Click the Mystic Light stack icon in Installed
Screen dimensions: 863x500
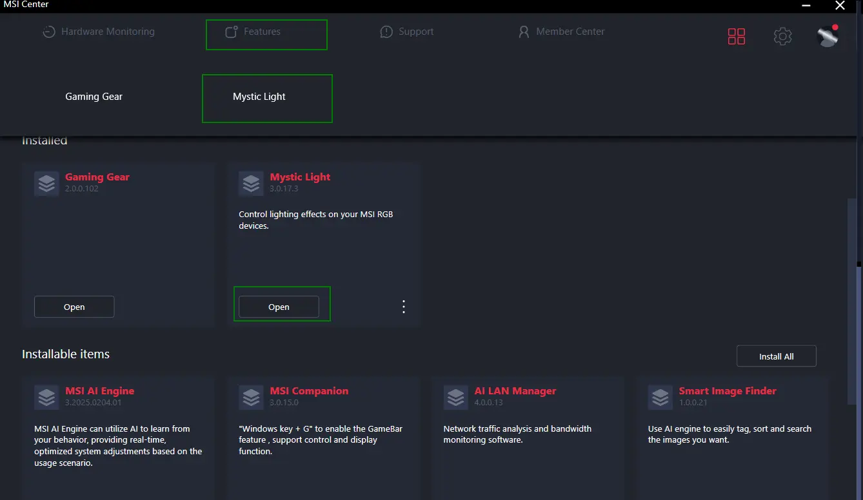pos(251,184)
